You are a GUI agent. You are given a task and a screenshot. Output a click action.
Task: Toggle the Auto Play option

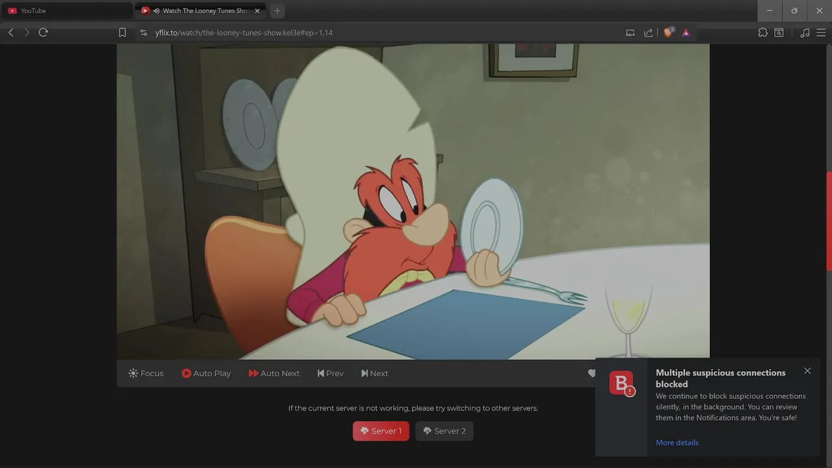(x=206, y=373)
